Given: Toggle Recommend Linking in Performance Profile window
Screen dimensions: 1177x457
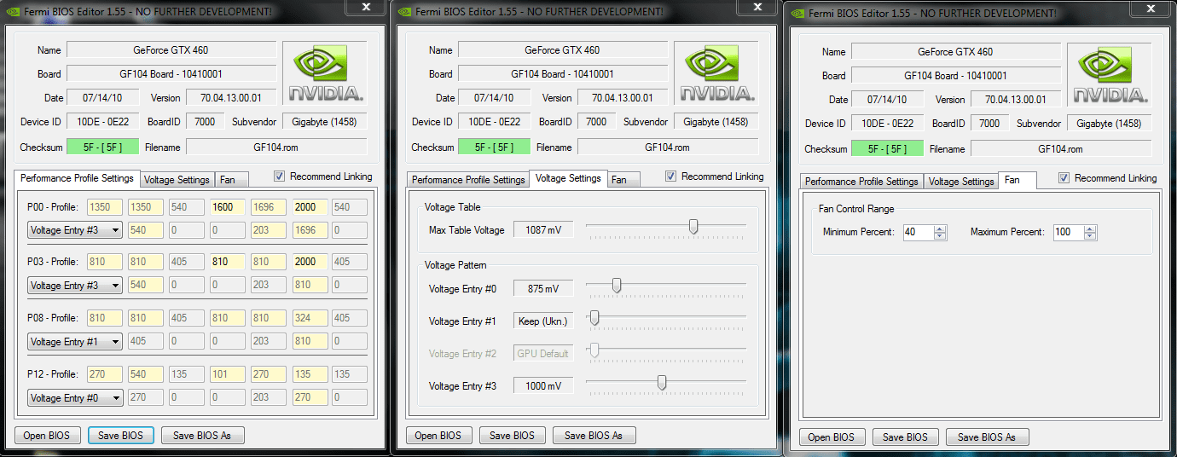Looking at the screenshot, I should pyautogui.click(x=280, y=176).
